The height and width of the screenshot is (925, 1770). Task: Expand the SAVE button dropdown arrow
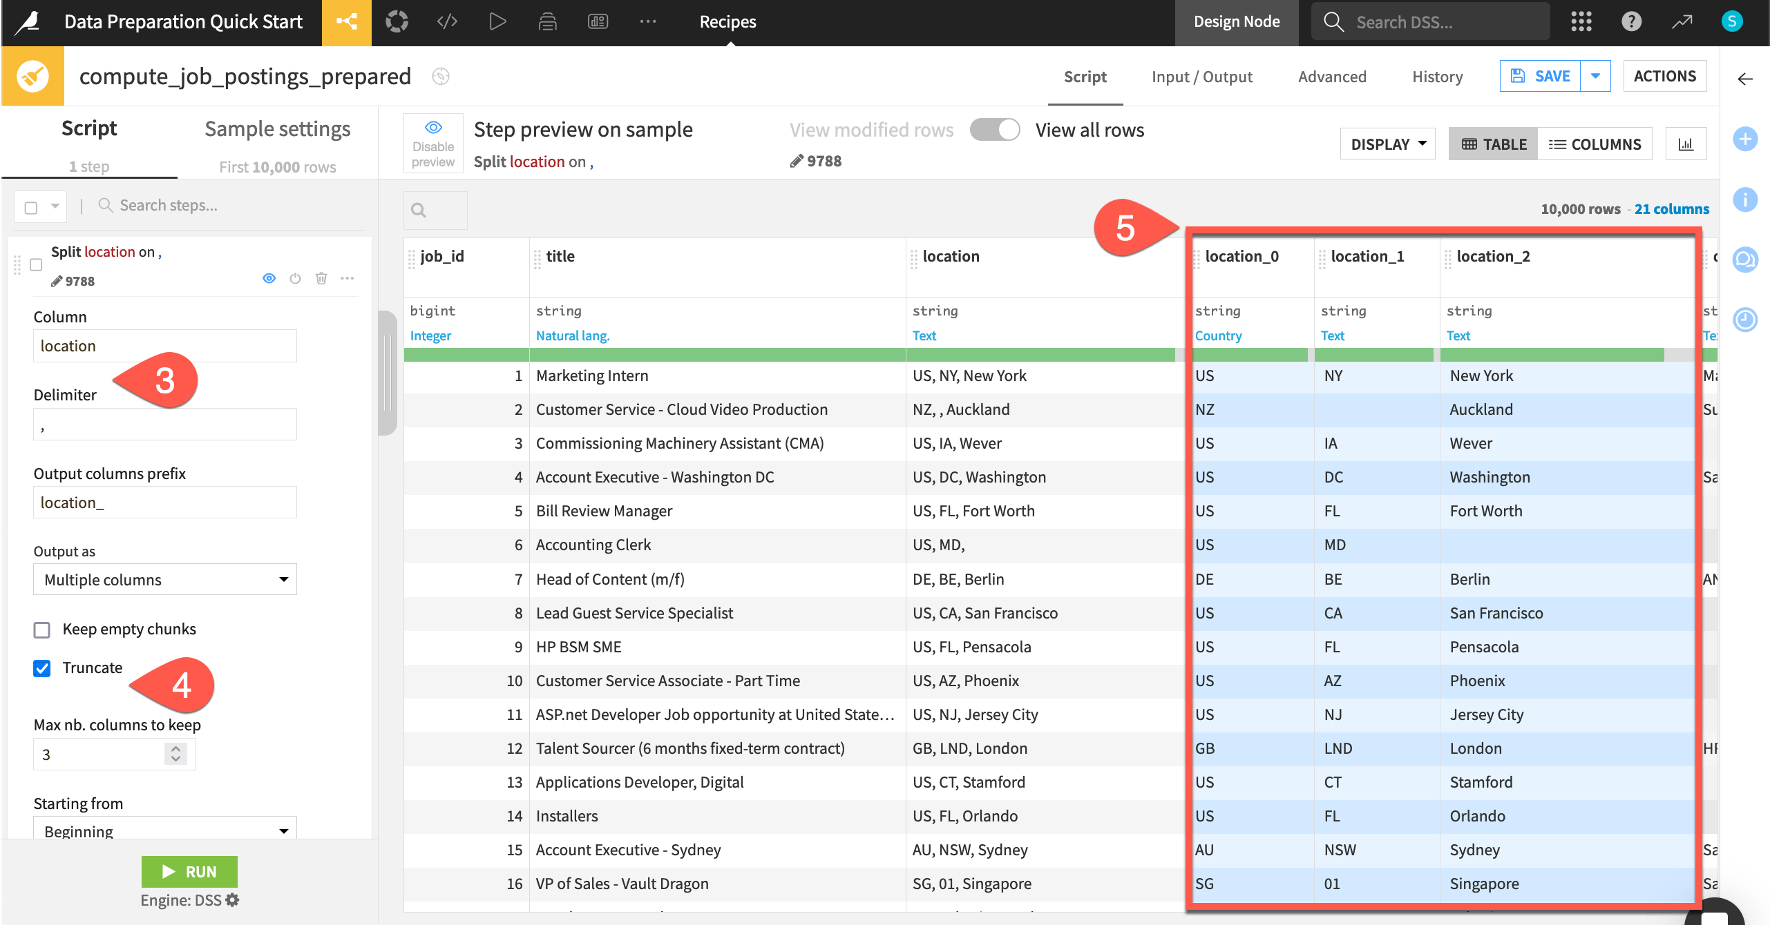pos(1595,76)
